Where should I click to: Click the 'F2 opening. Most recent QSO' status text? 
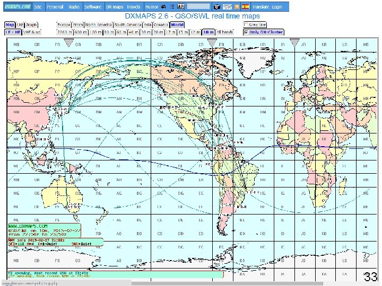pos(49,273)
